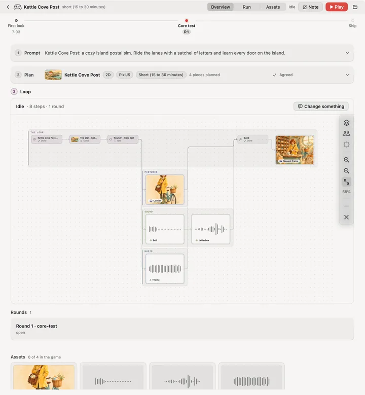The width and height of the screenshot is (365, 395).
Task: Click the 58% zoom level readout
Action: coord(346,192)
